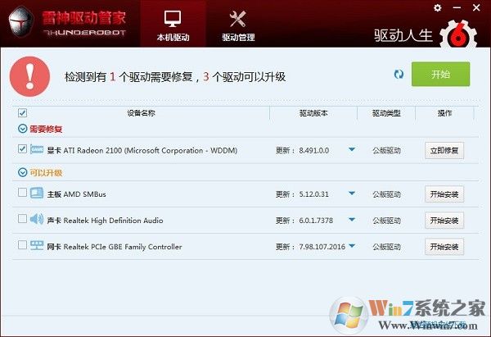
Task: Click the 操作 column header
Action: tap(444, 113)
